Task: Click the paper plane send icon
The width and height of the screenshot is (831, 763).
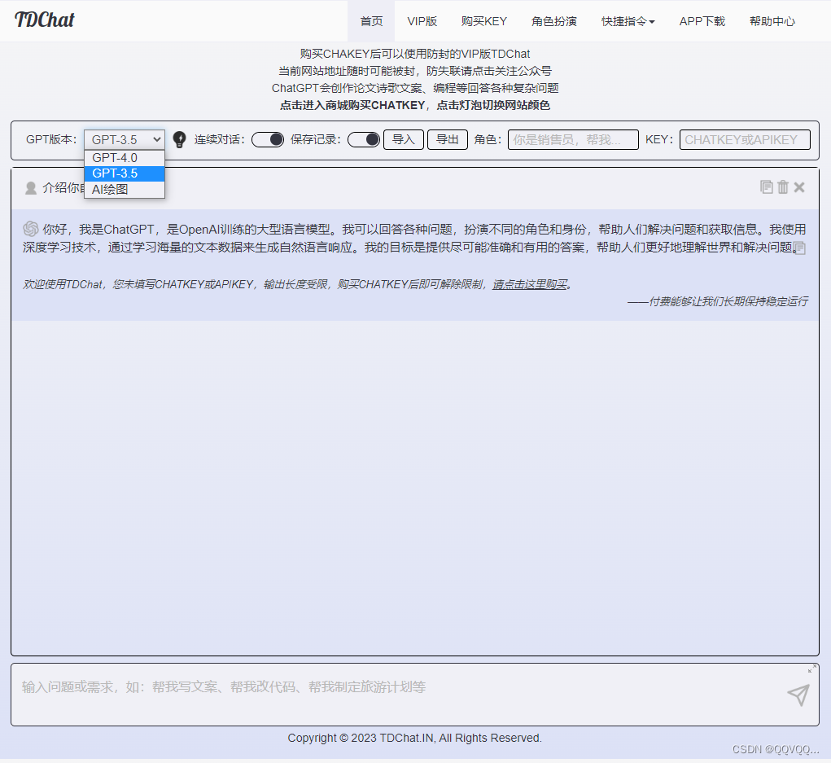Action: 798,695
